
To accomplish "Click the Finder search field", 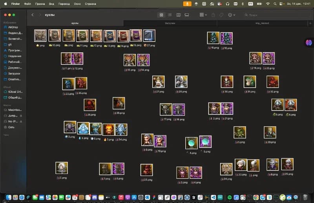I will [x=276, y=15].
